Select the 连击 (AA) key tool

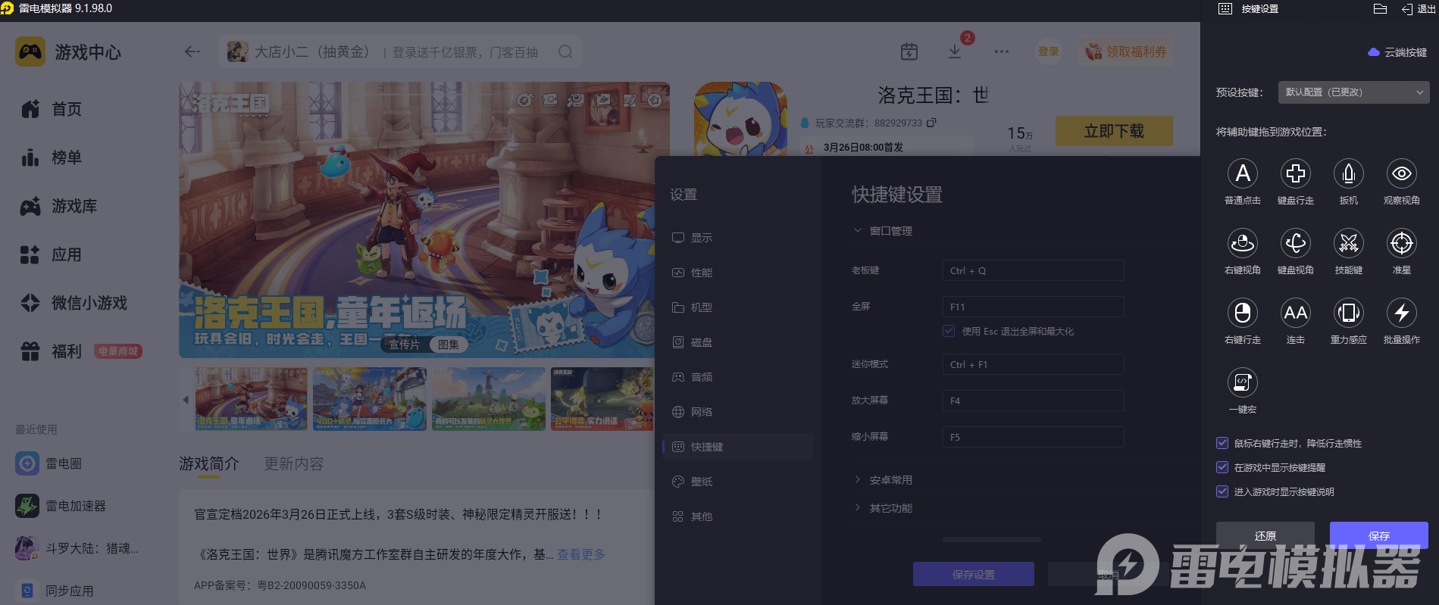pyautogui.click(x=1296, y=313)
